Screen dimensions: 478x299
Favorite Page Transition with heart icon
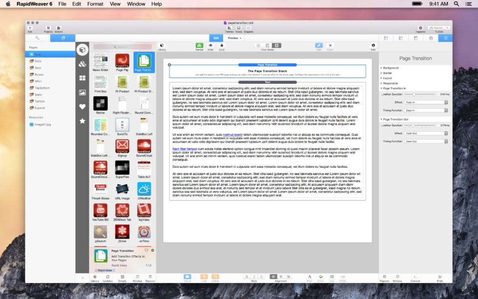(146, 250)
